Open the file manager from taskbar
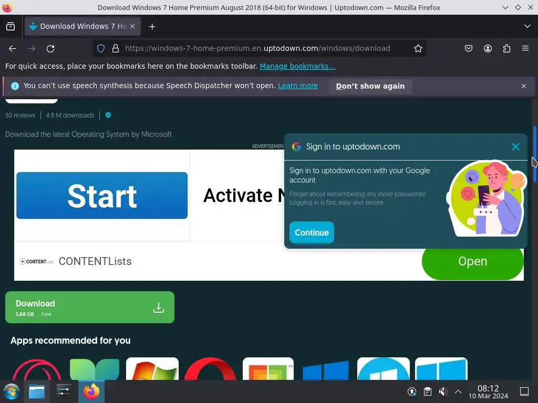Image resolution: width=538 pixels, height=403 pixels. tap(37, 391)
